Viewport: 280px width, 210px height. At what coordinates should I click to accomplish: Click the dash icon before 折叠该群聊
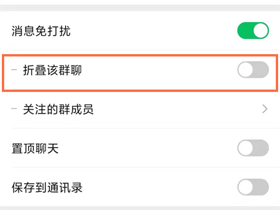tap(15, 70)
